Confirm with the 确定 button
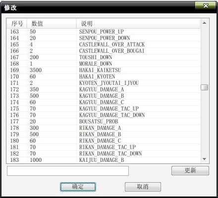Viewport: 218px width, 198px height. click(x=78, y=187)
